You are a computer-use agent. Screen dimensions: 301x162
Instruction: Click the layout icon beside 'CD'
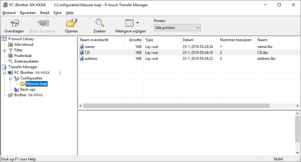pyautogui.click(x=82, y=53)
